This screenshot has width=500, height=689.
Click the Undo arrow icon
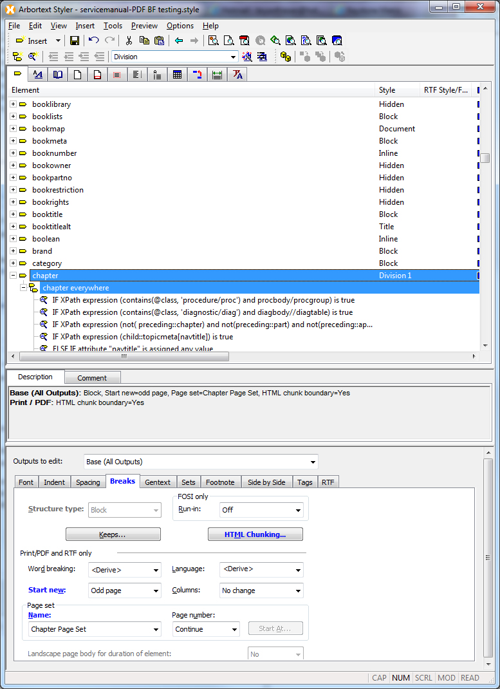pos(93,41)
